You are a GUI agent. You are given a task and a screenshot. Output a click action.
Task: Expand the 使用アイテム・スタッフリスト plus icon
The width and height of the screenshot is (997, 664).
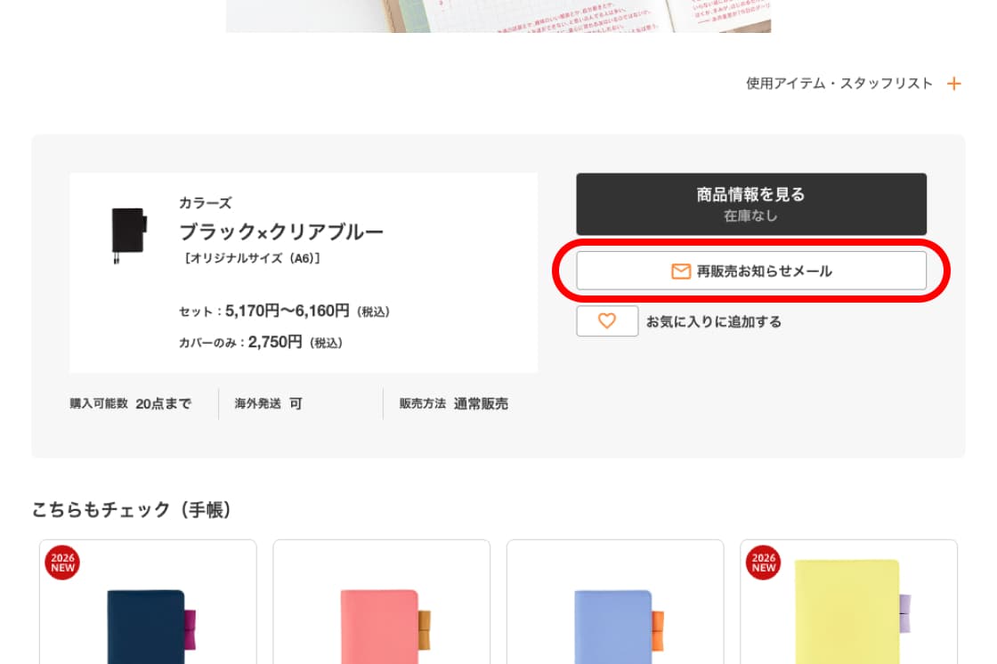(x=953, y=84)
